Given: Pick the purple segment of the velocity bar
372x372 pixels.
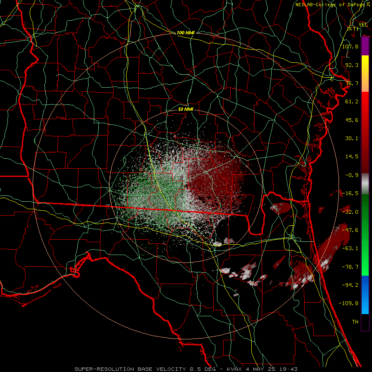Looking at the screenshot, I should click(x=365, y=46).
